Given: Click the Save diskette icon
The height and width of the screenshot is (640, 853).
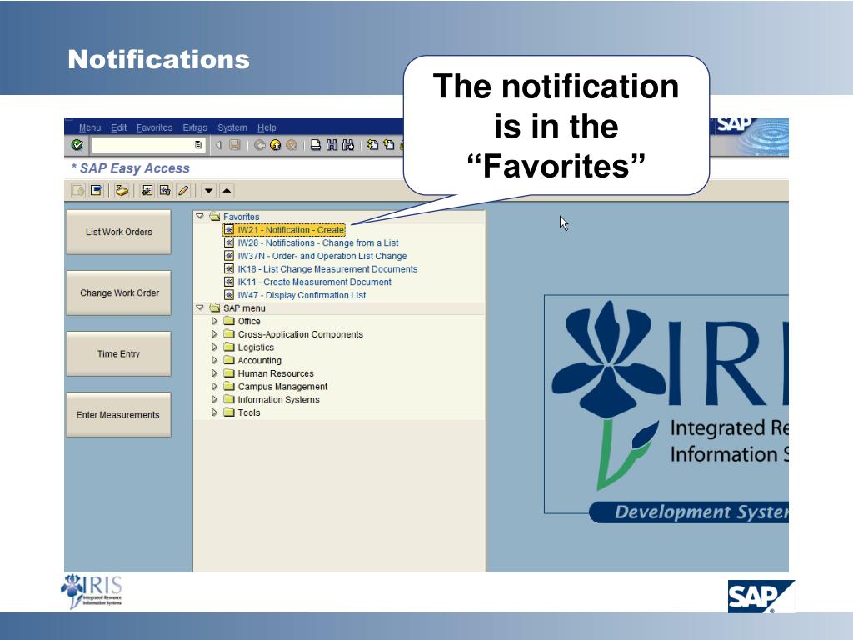Looking at the screenshot, I should [x=234, y=145].
